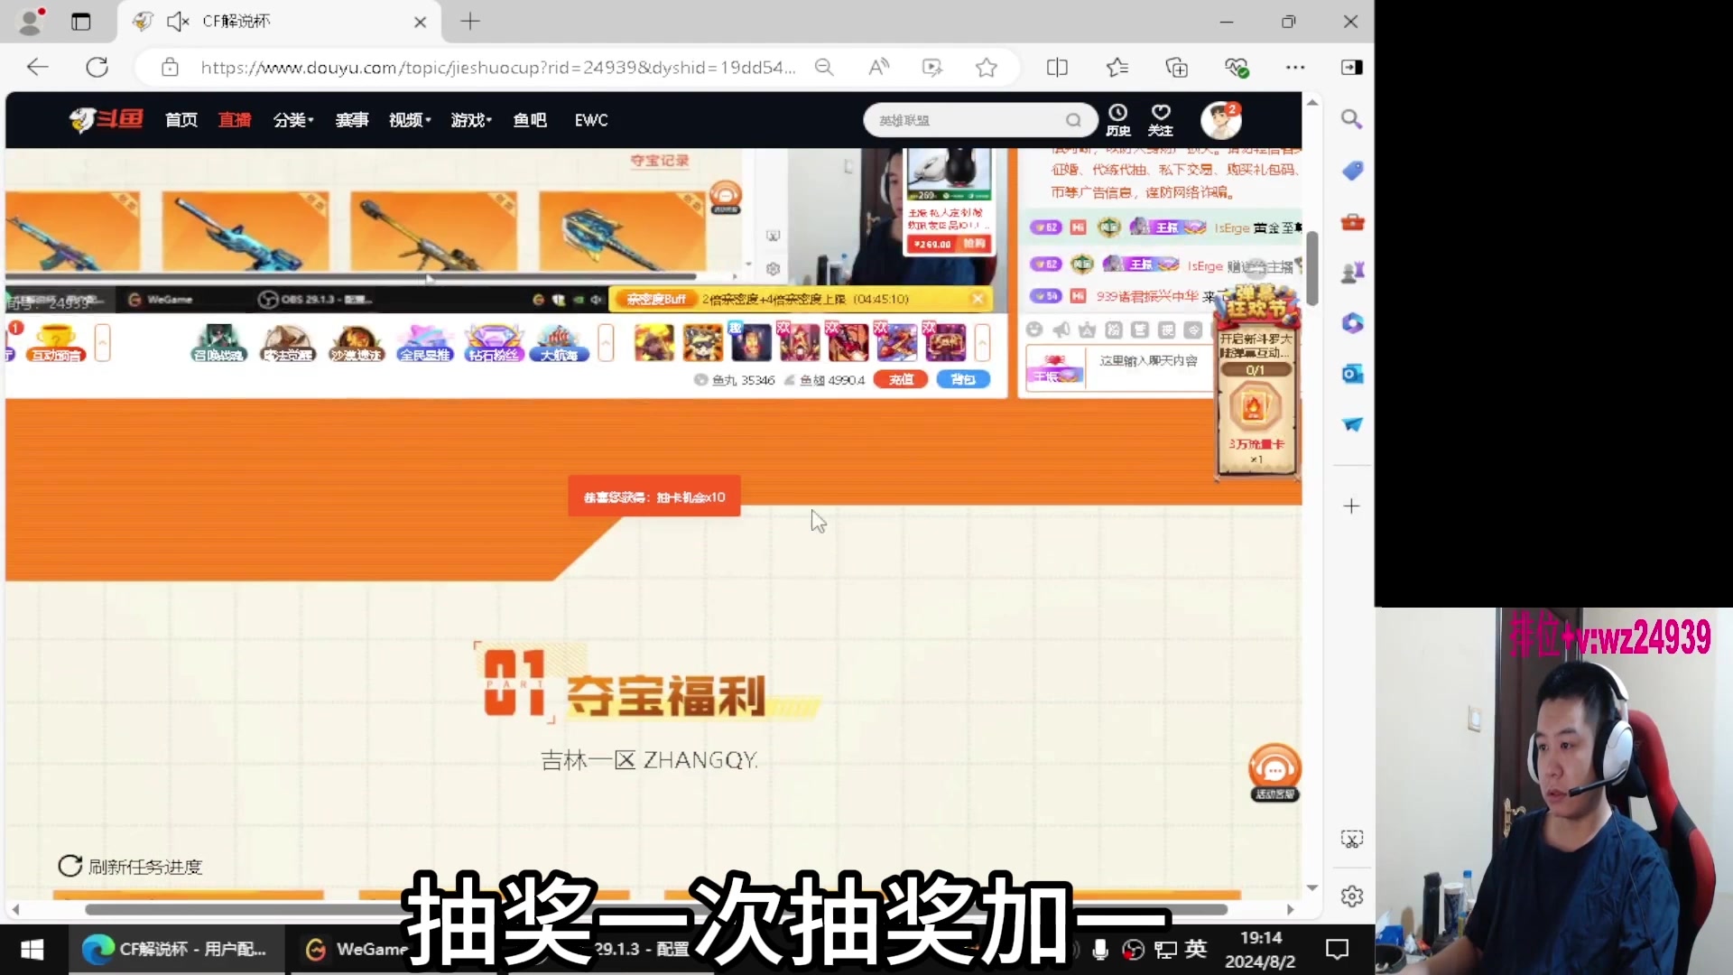Screen dimensions: 1733x975
Task: Select the EWC menu item
Action: pos(590,119)
